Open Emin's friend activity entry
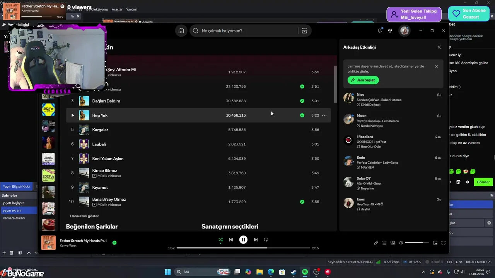Viewport: 495px width, 278px height. (393, 163)
